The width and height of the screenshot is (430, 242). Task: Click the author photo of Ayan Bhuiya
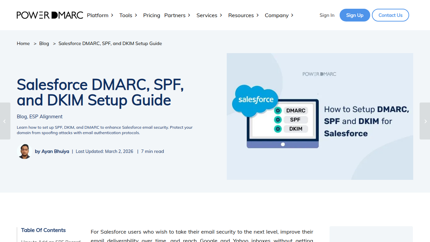[24, 152]
